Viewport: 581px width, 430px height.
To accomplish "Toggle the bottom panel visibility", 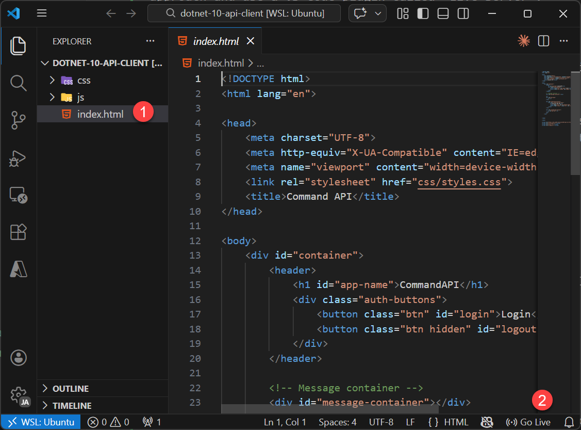I will pos(442,13).
